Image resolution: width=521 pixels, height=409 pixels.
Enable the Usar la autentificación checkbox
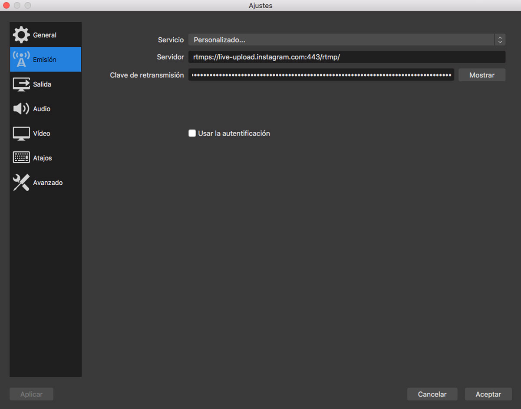click(192, 133)
